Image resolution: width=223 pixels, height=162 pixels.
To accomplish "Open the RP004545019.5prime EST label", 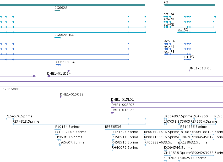I will pyautogui.click(x=207, y=137).
